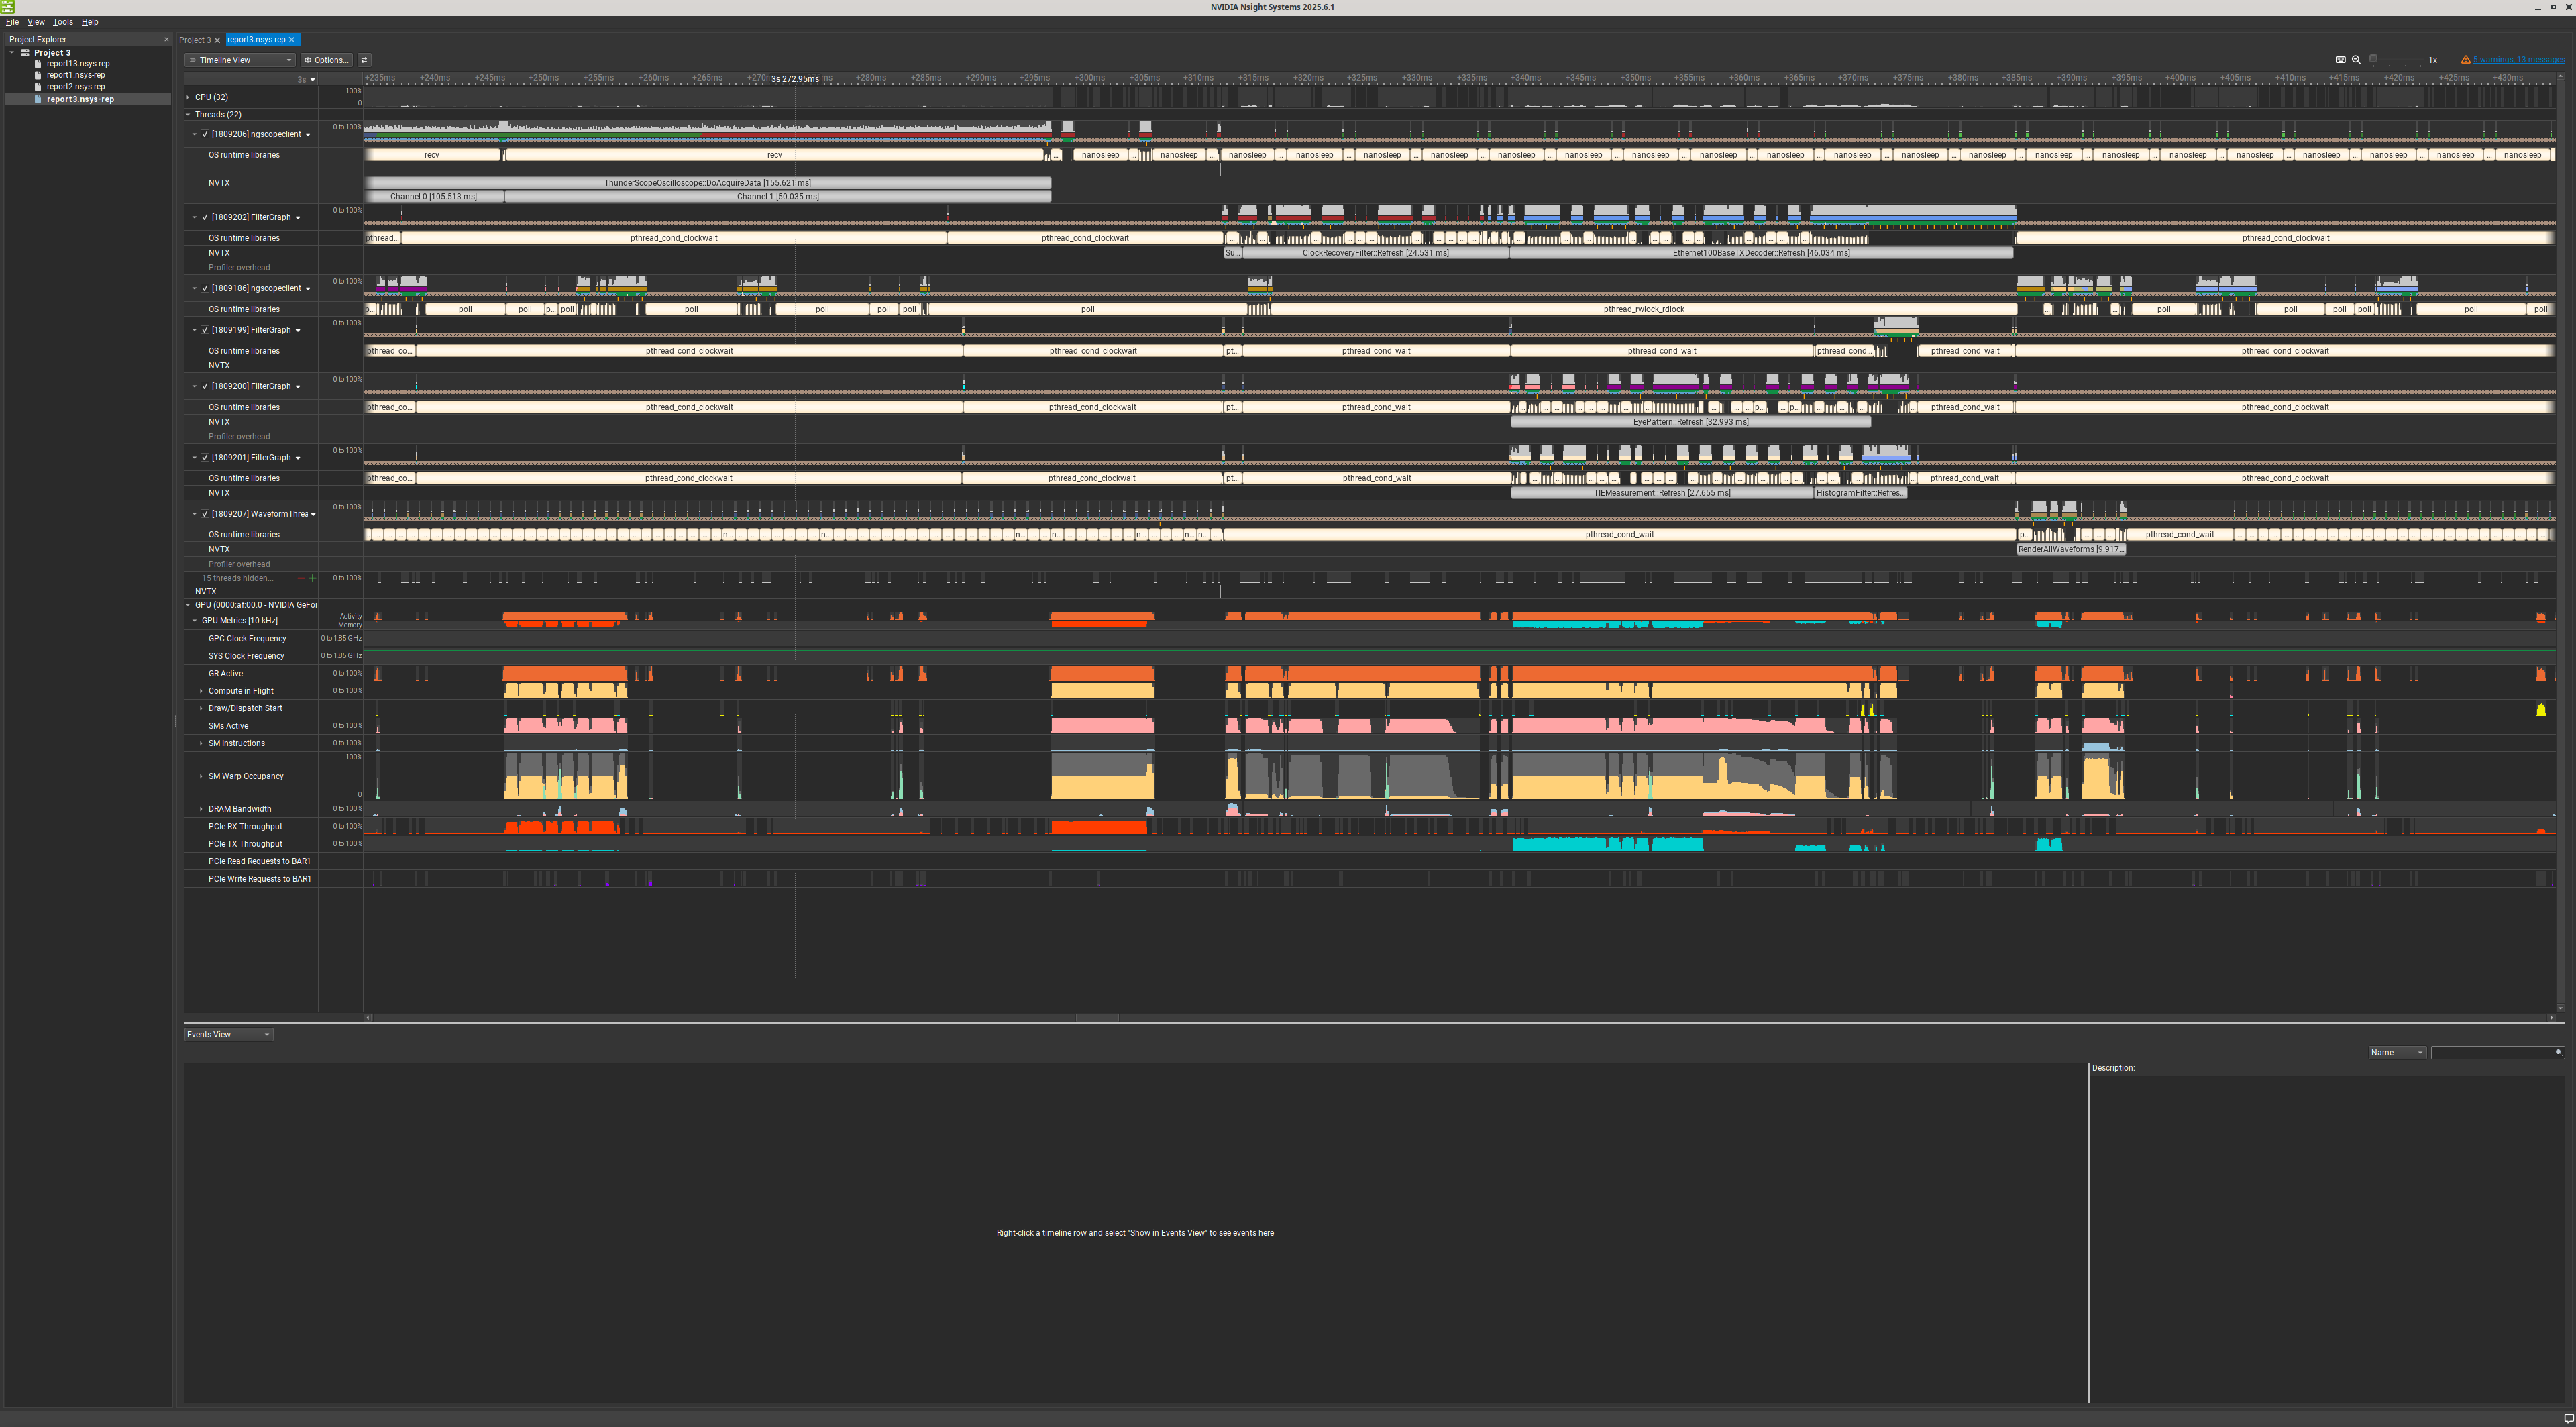Screen dimensions: 2576x1427
Task: Expand the CPU (32) row
Action: [x=188, y=97]
